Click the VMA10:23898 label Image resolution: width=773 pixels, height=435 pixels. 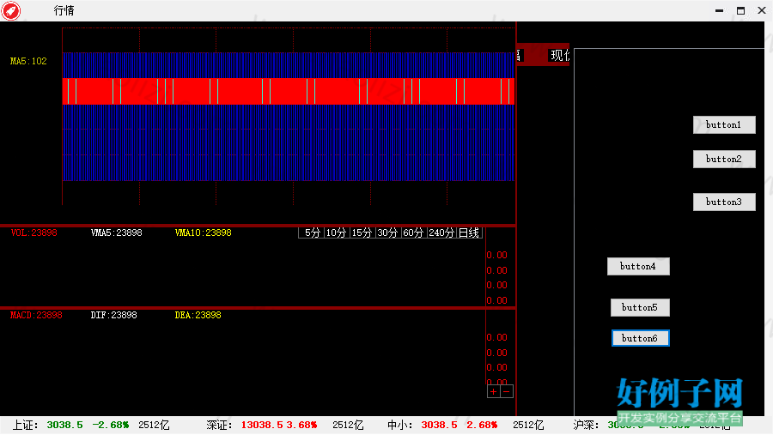(203, 233)
